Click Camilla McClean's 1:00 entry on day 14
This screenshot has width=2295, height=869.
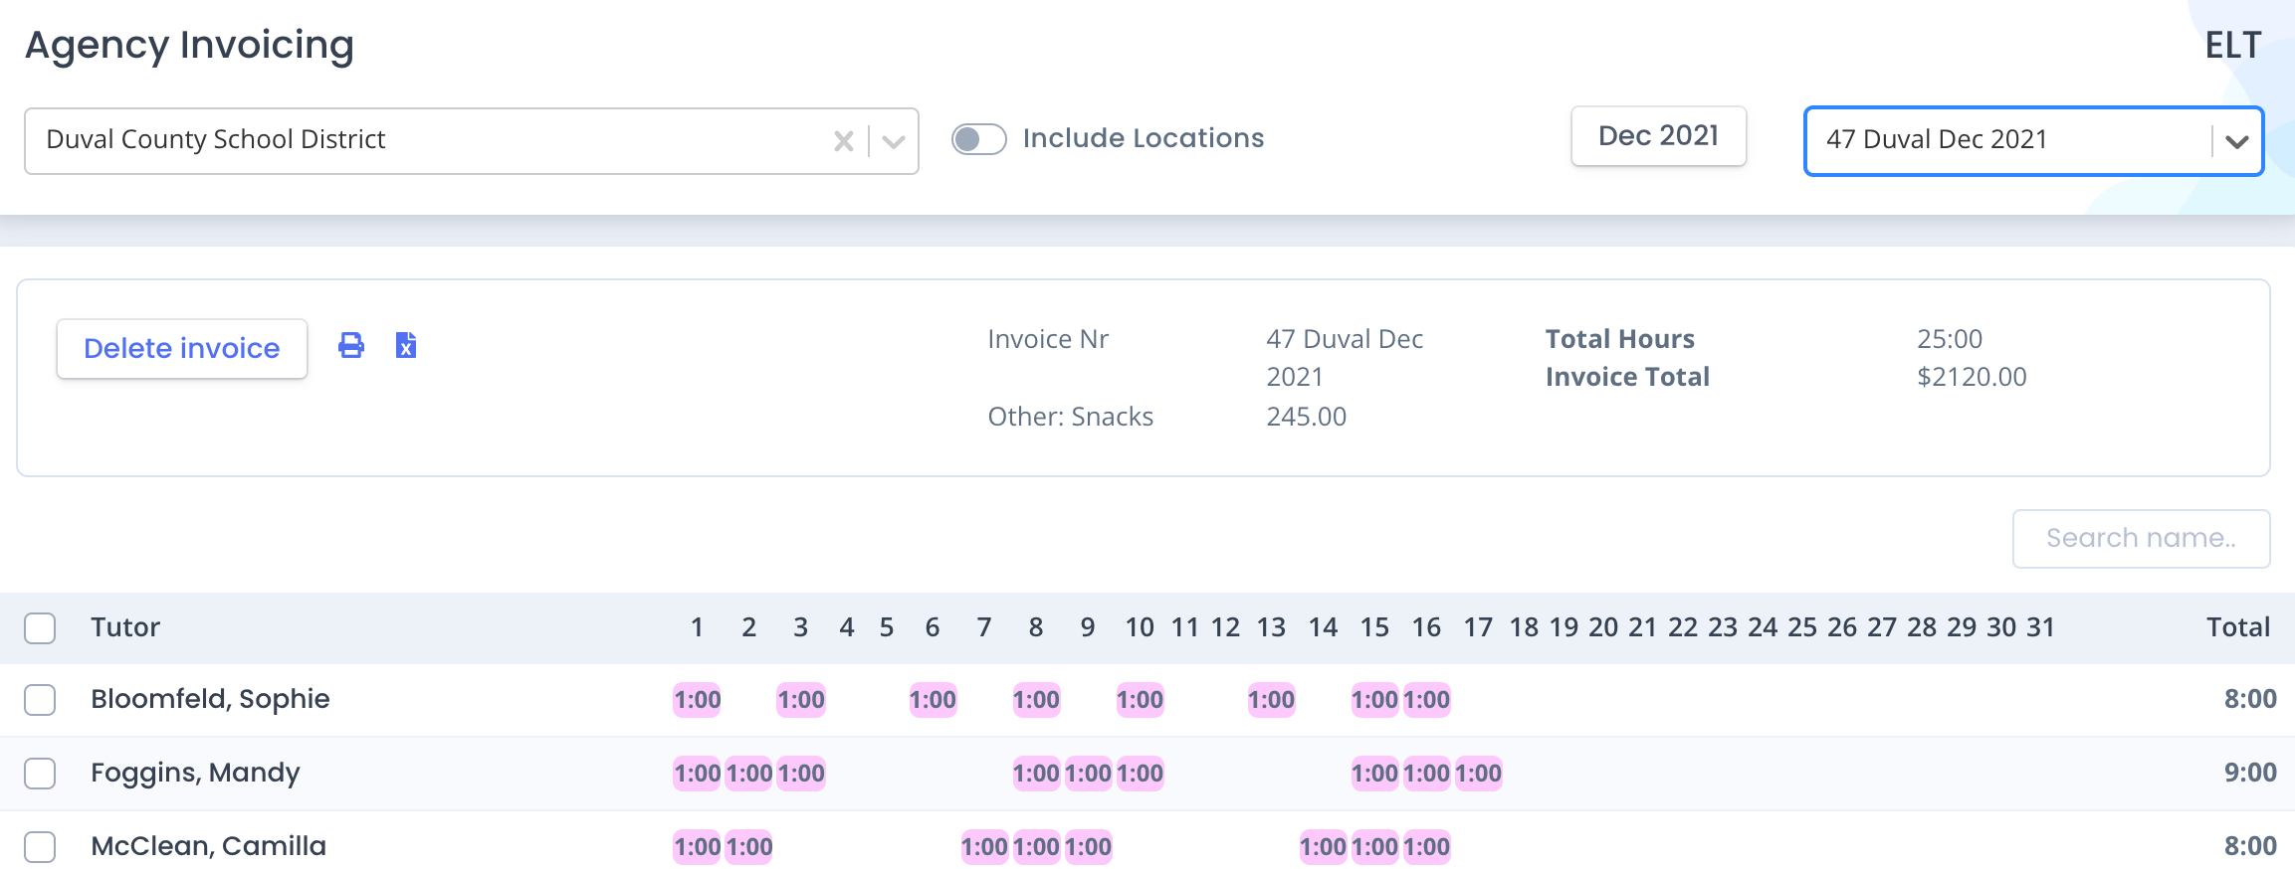point(1323,847)
